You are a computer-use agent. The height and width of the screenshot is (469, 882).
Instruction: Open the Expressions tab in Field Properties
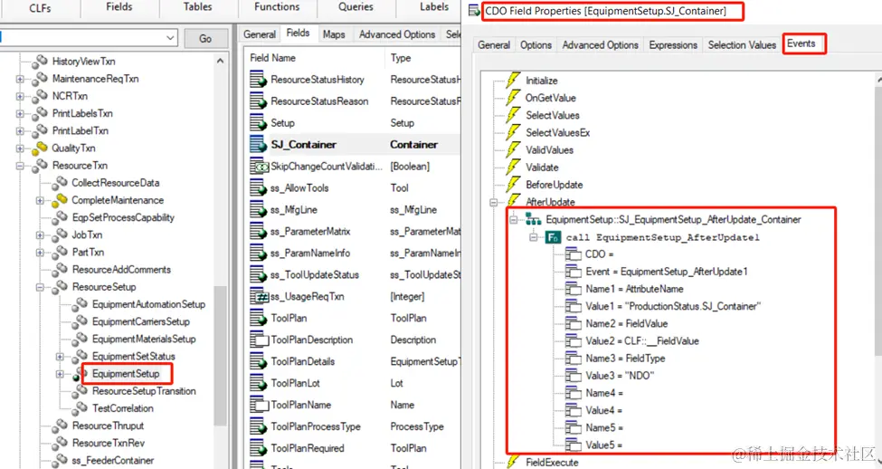coord(673,45)
